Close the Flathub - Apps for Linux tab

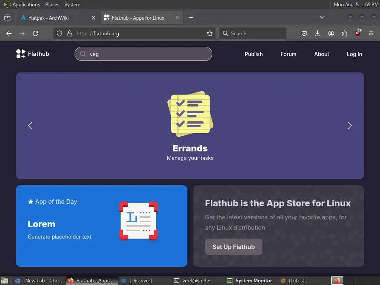177,17
